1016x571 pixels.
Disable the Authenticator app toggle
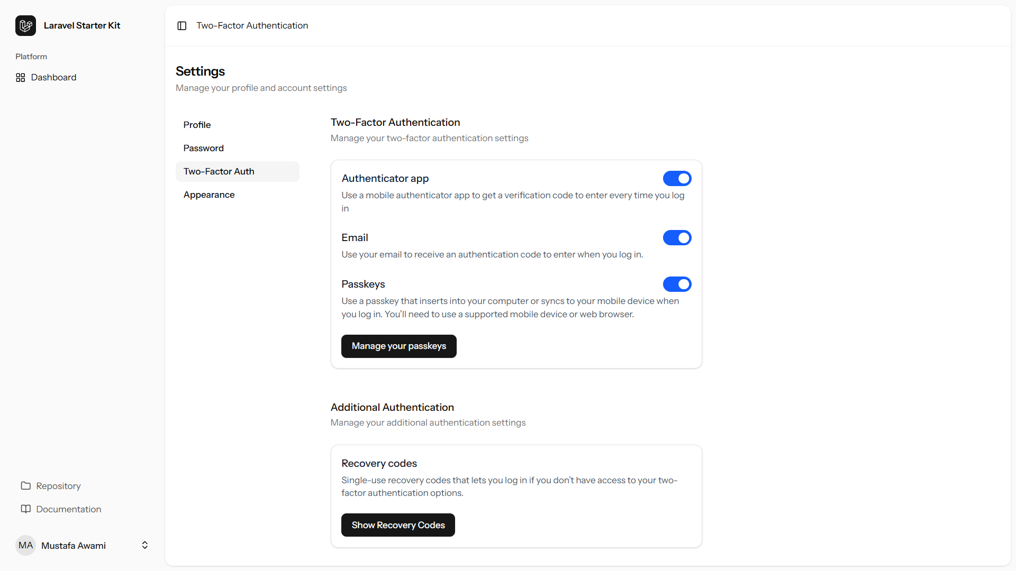677,178
